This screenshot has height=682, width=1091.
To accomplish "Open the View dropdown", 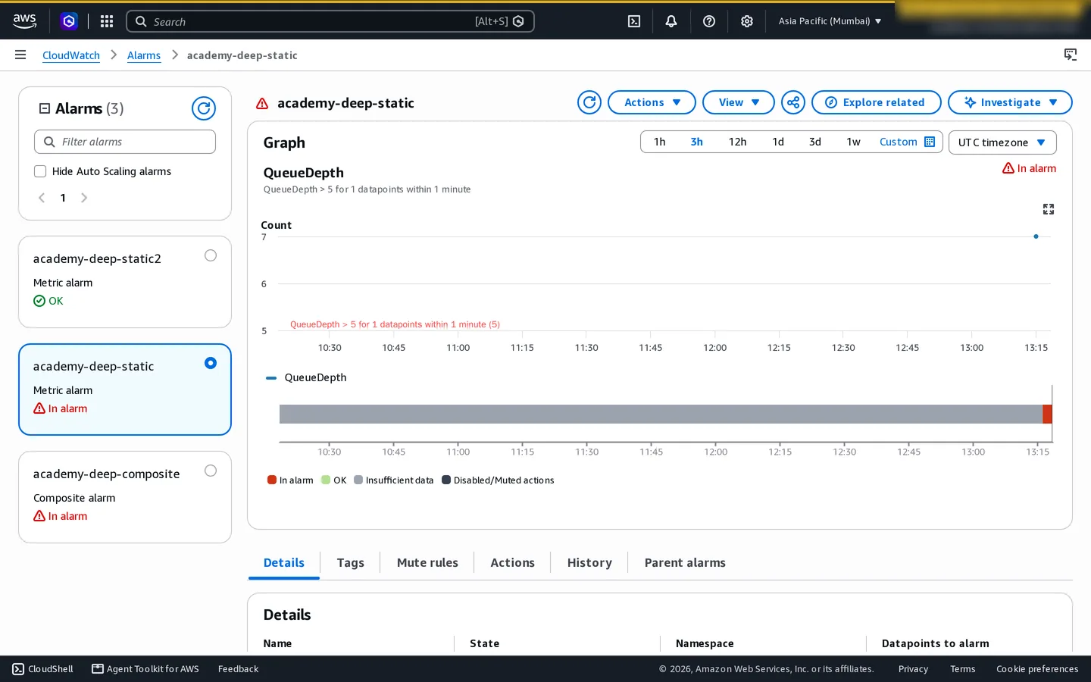I will [739, 102].
